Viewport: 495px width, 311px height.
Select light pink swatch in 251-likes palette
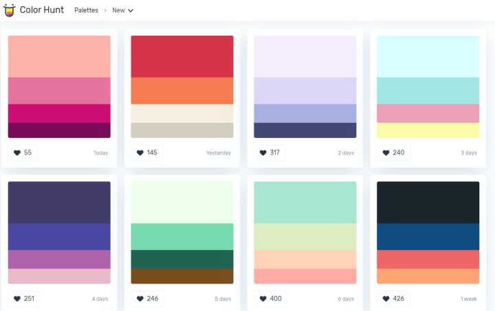pos(59,277)
